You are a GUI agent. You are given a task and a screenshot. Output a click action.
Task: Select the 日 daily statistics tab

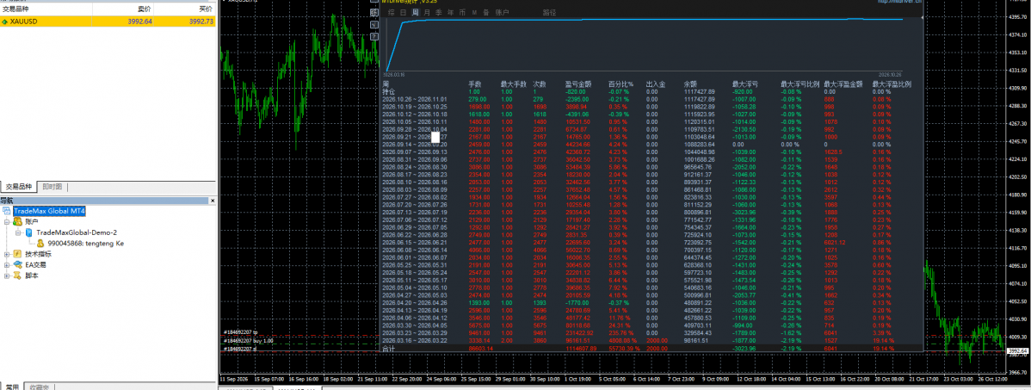[402, 13]
